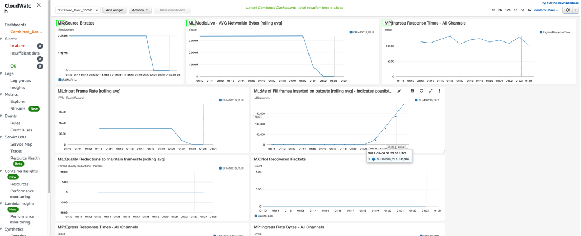581x236 pixels.
Task: Click the Beta badge under Resource Health
Action: pyautogui.click(x=18, y=164)
